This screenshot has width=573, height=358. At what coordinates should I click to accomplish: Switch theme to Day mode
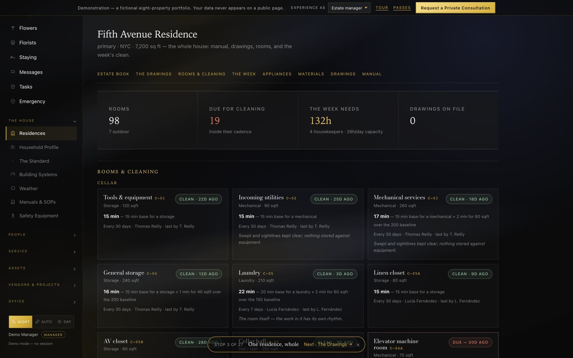click(64, 322)
